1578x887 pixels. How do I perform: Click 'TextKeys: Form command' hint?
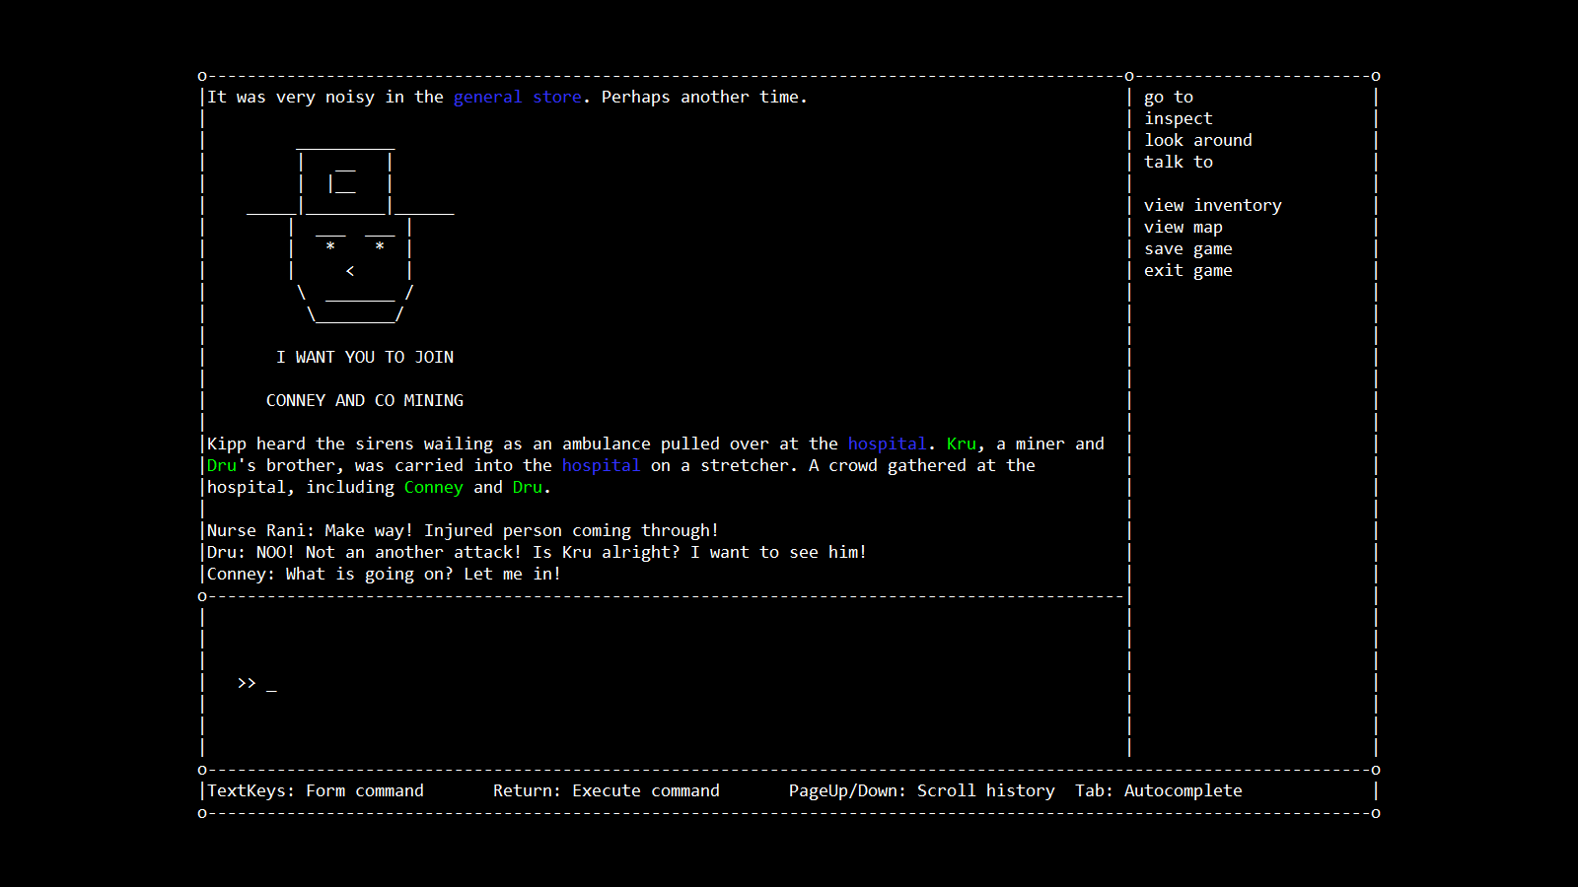coord(316,790)
